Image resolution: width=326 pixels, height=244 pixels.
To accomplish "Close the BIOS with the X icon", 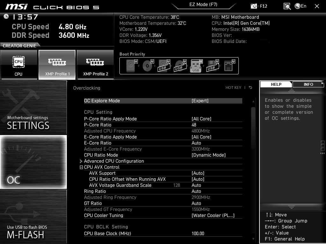I will point(317,6).
